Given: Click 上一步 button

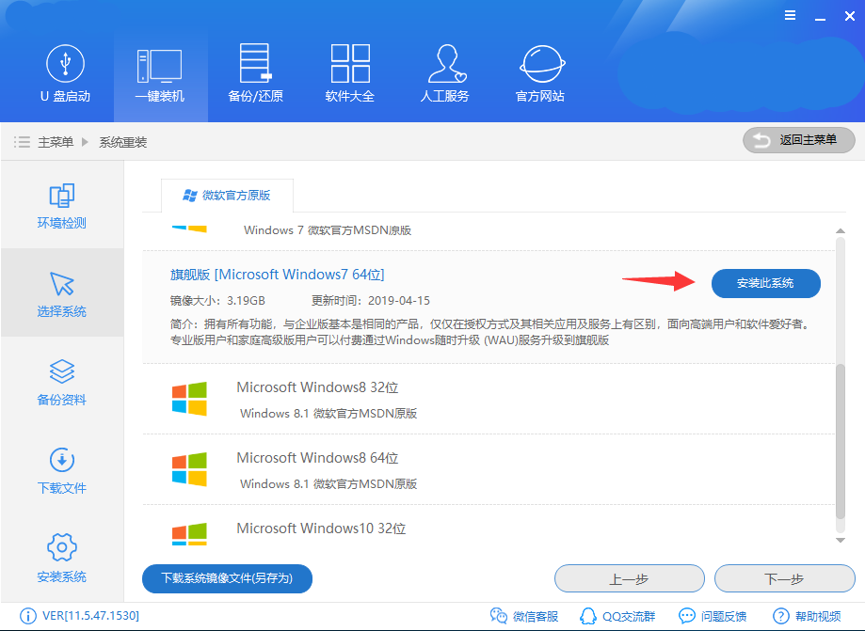Looking at the screenshot, I should [x=630, y=578].
